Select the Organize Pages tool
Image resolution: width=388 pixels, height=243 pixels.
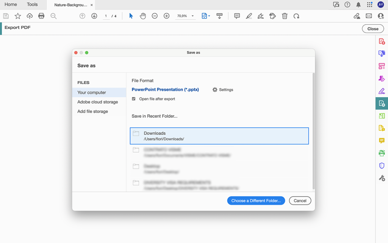382,65
